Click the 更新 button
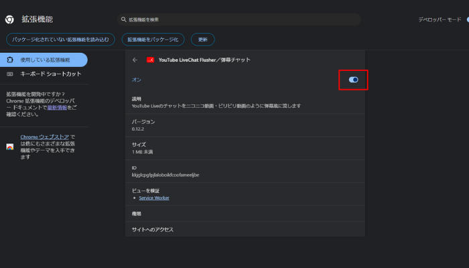The image size is (469, 268). [203, 40]
